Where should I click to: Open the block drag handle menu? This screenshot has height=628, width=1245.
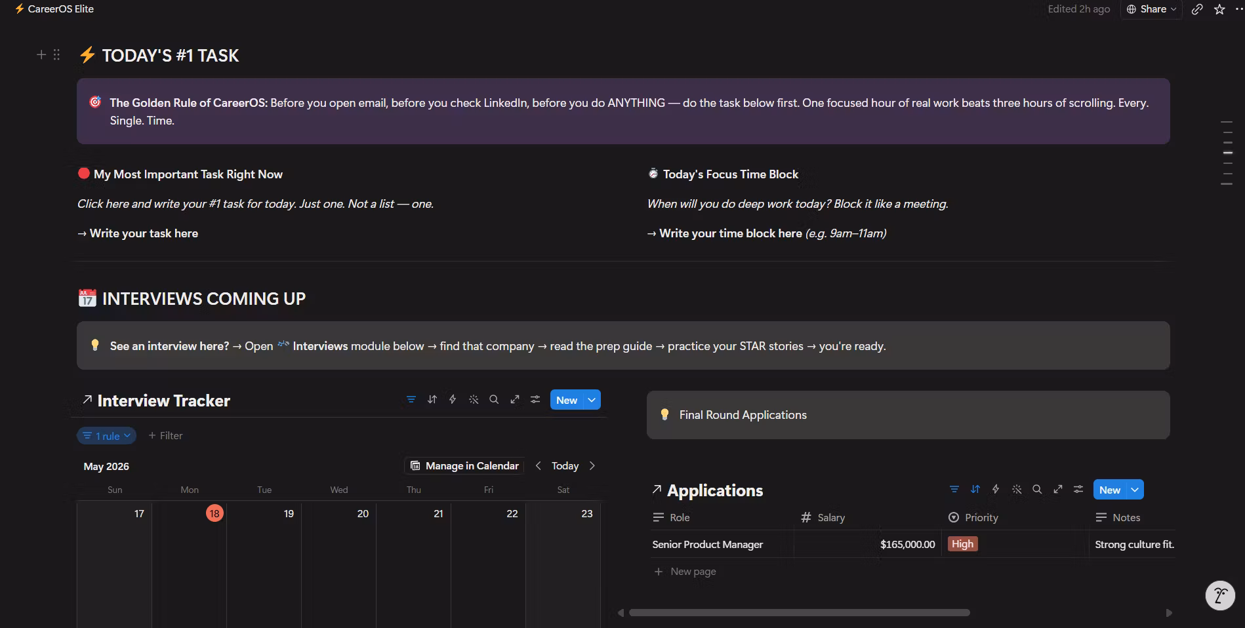(x=56, y=55)
